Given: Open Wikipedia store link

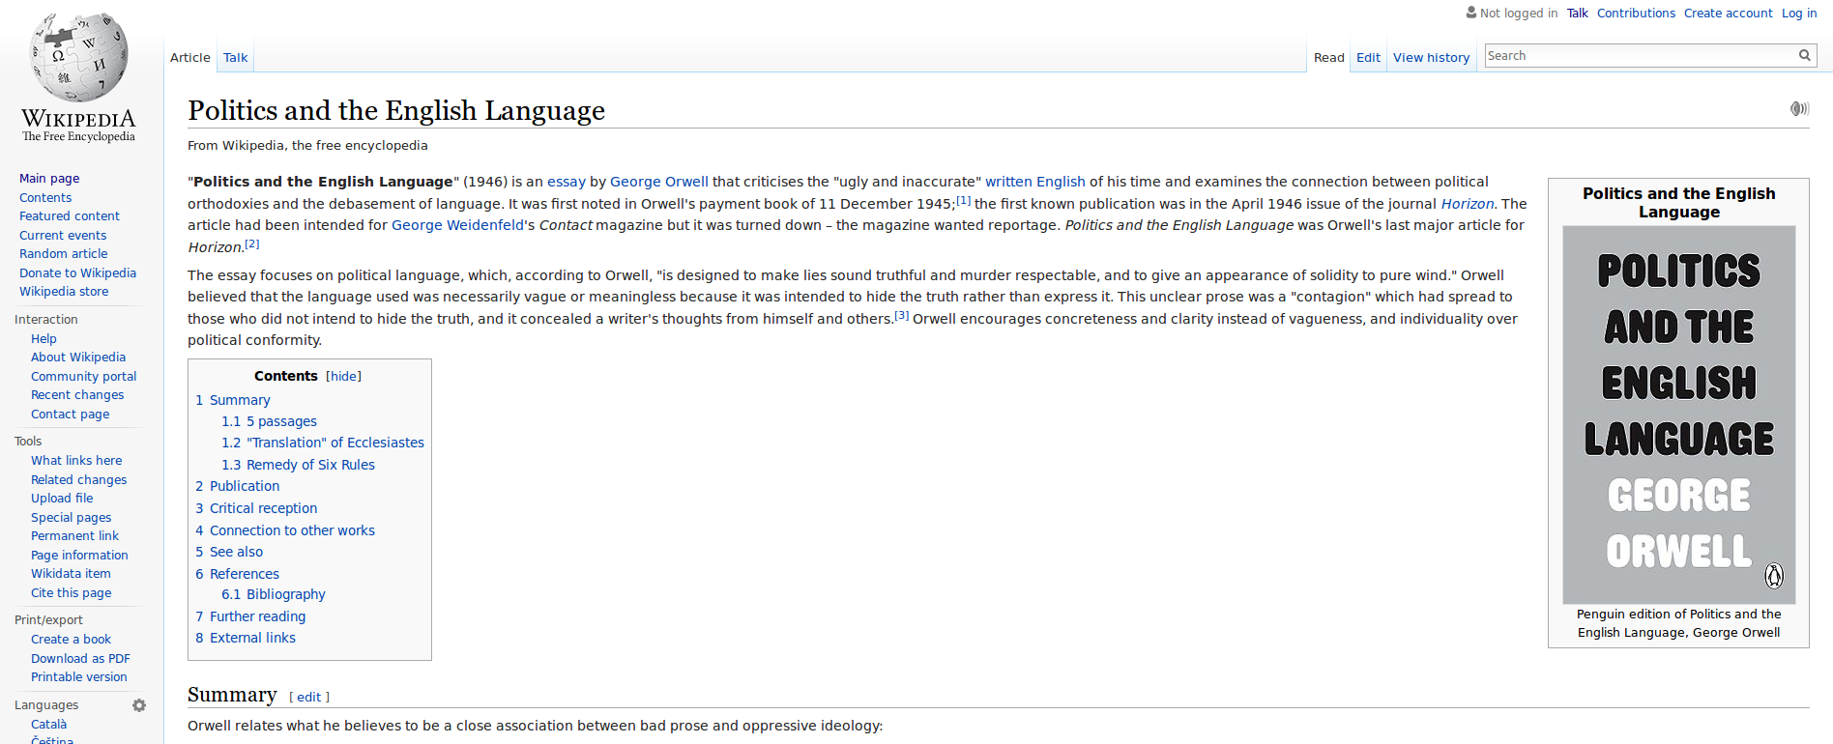Looking at the screenshot, I should click(x=64, y=292).
